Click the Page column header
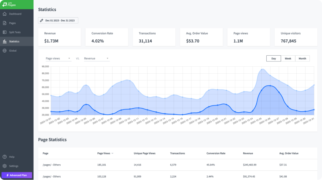This screenshot has height=180, width=322. coord(45,153)
